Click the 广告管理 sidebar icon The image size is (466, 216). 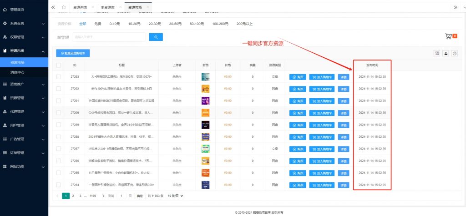(5, 139)
